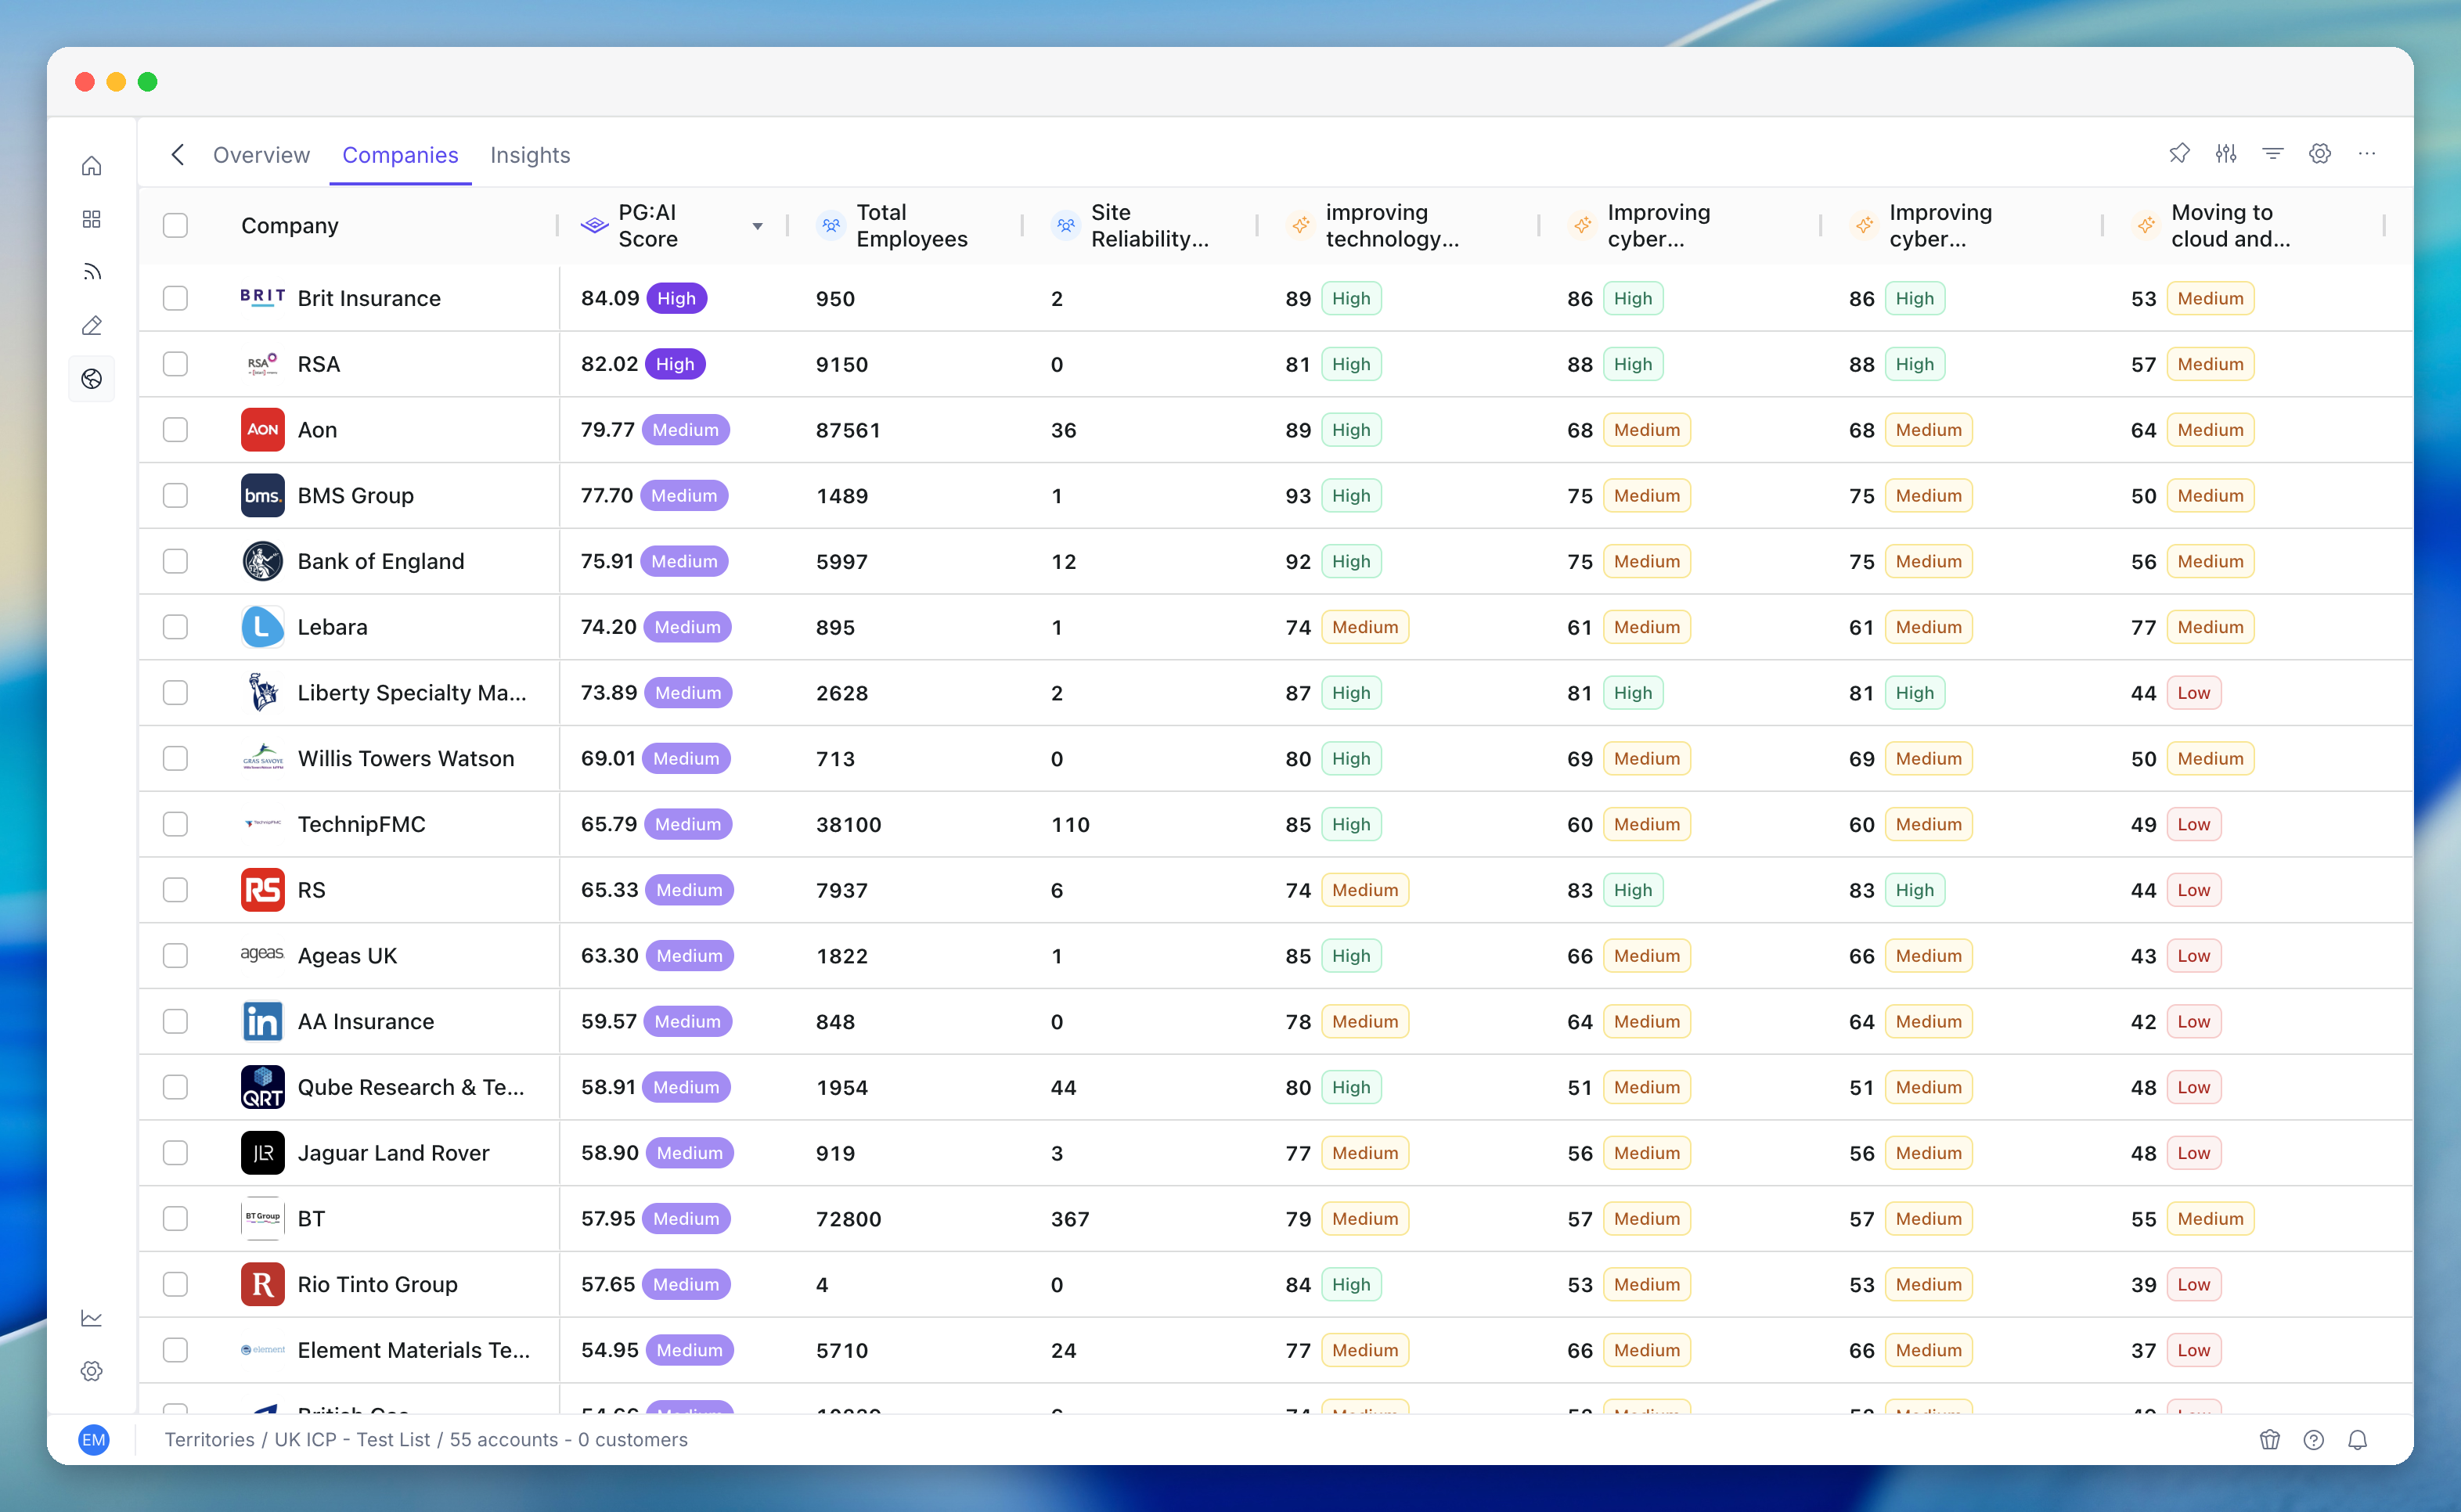Click the Company column header
The image size is (2461, 1512).
click(x=289, y=226)
